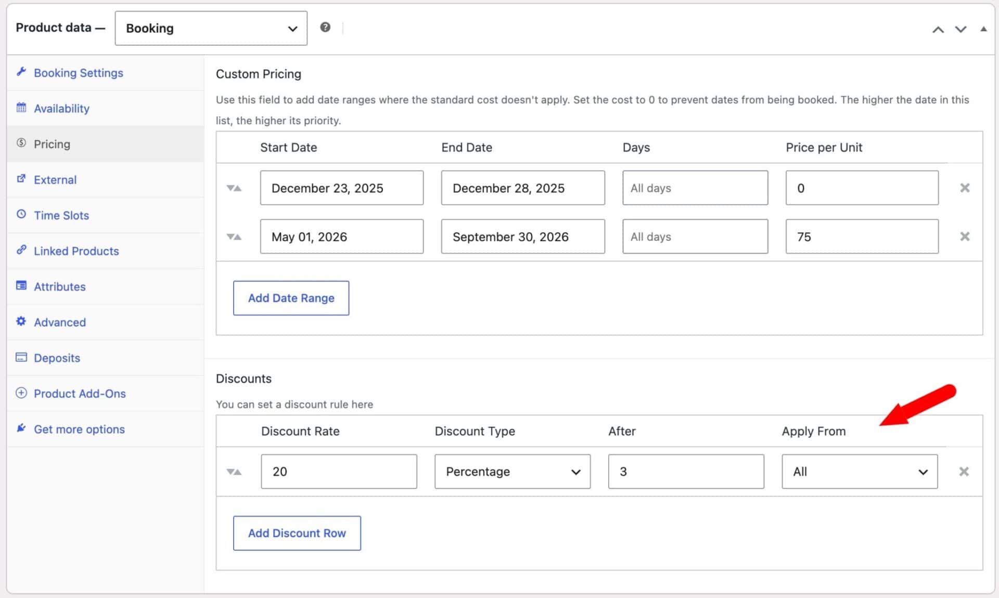Screen dimensions: 999x598
Task: Open the Attributes tab
Action: (105, 287)
